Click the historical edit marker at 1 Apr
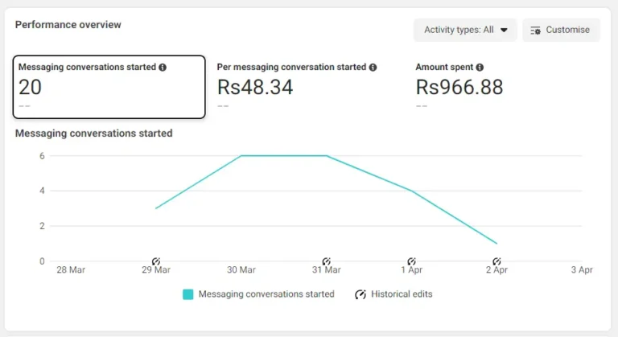Viewport: 618px width, 337px height. tap(411, 261)
